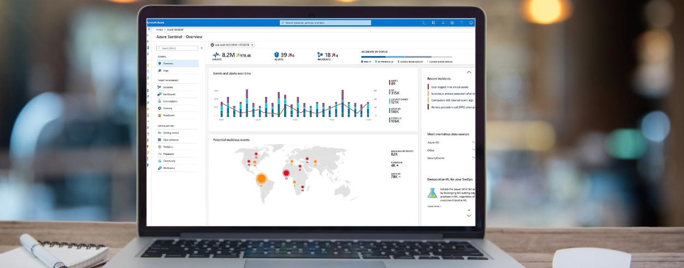
Task: Open Remote procedure call (RPC) incident
Action: (x=452, y=107)
